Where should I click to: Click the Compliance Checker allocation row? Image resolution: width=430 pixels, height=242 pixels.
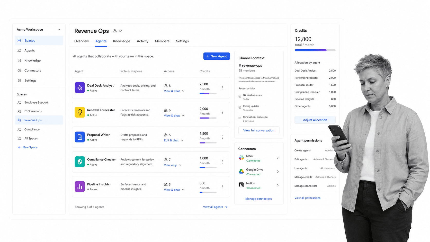[315, 92]
